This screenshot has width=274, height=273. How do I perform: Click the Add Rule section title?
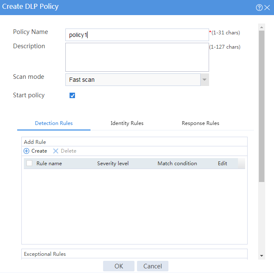(35, 142)
